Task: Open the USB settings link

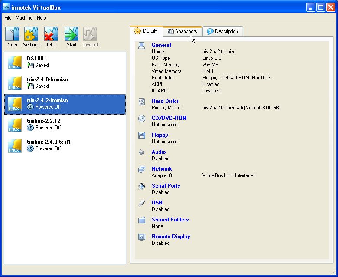Action: [x=157, y=202]
